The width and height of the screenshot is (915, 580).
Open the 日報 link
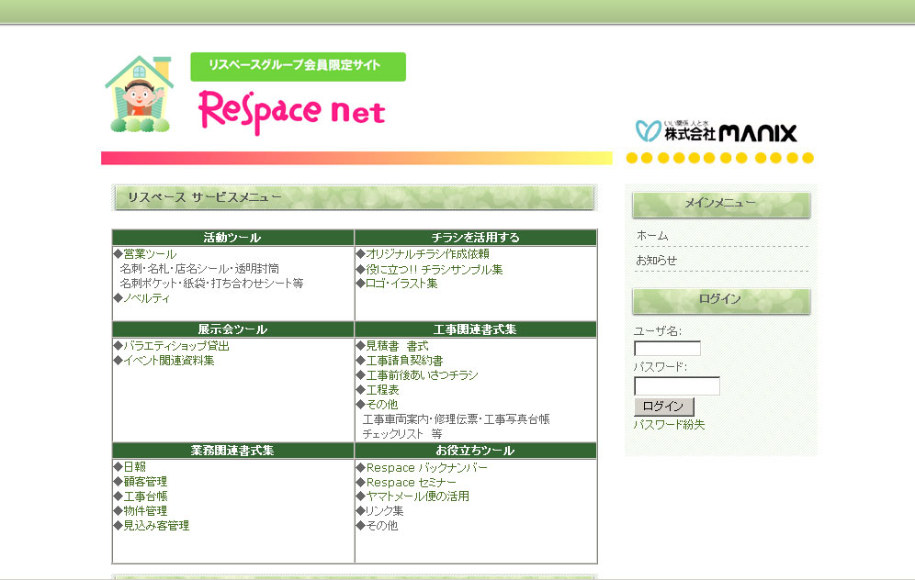[x=135, y=467]
